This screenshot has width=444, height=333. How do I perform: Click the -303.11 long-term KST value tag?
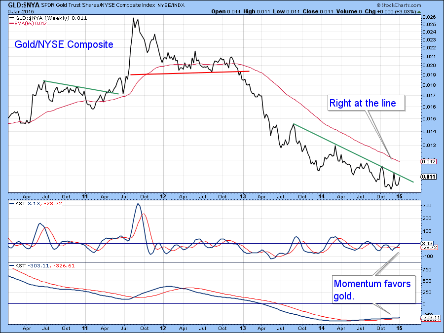click(x=431, y=318)
